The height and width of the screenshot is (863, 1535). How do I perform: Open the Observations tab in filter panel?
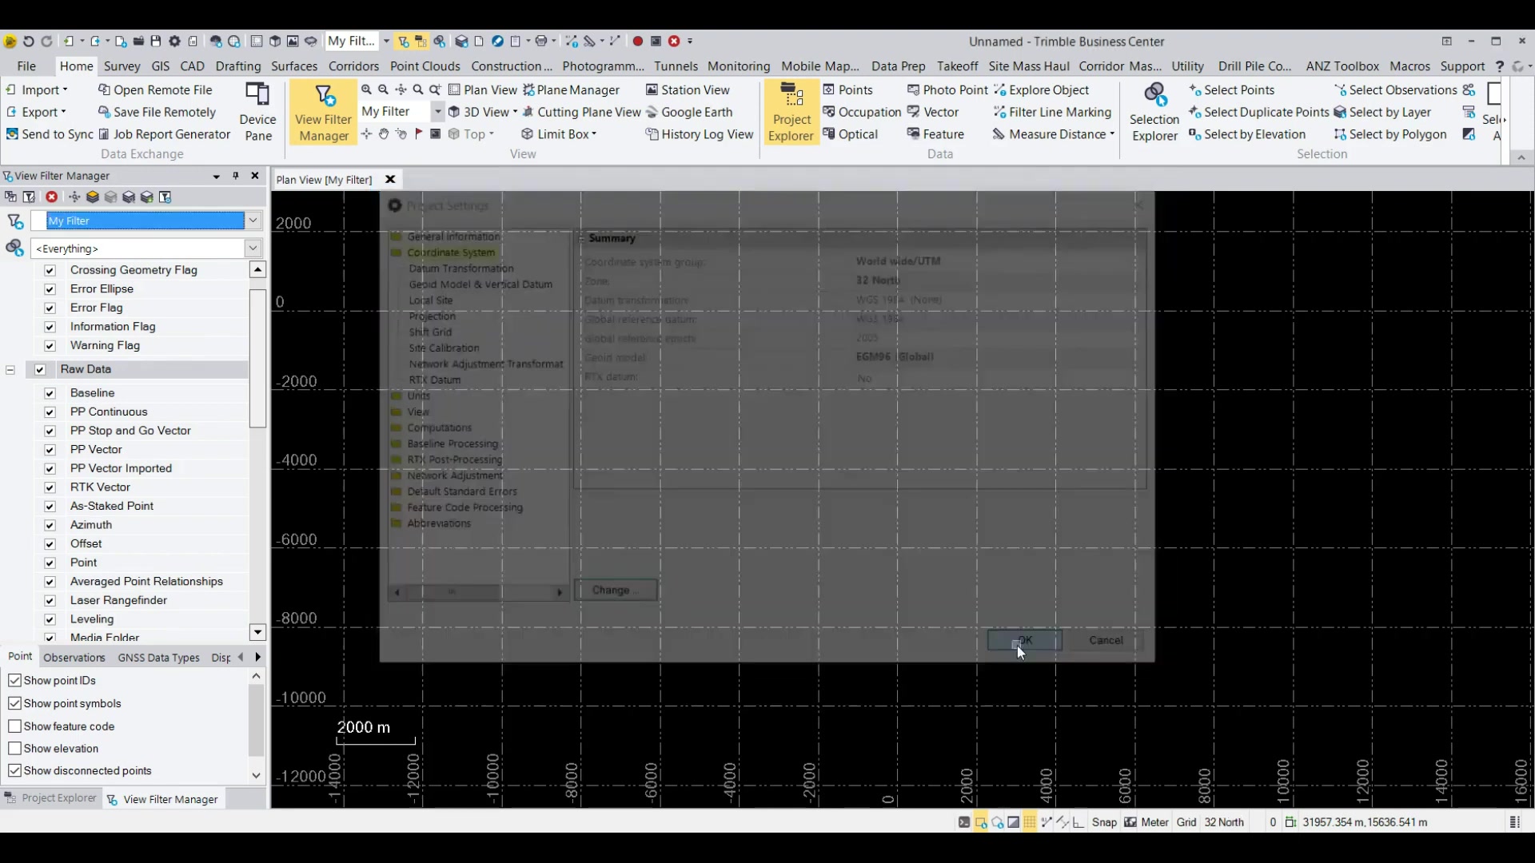point(74,658)
